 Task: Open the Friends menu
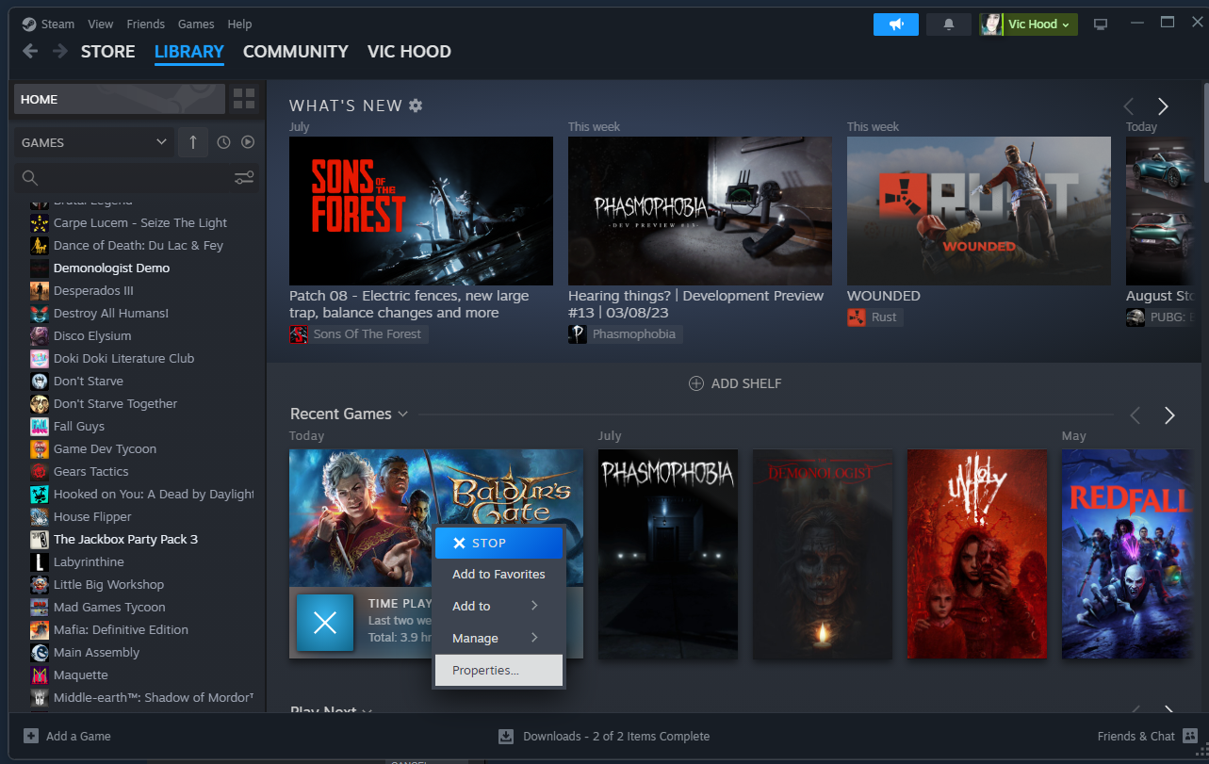(x=145, y=24)
